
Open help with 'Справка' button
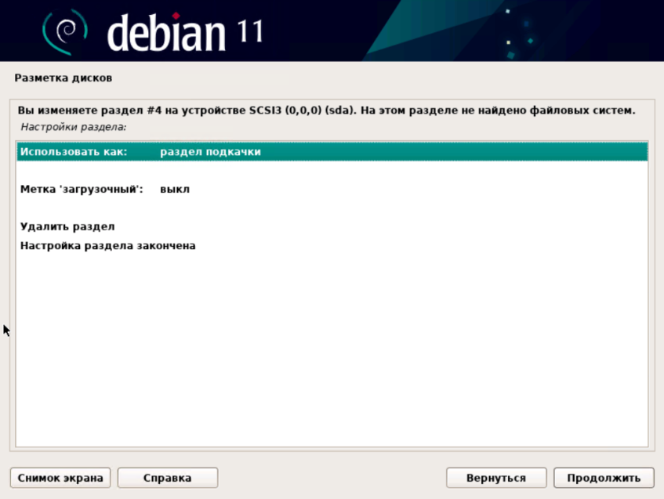pos(168,478)
